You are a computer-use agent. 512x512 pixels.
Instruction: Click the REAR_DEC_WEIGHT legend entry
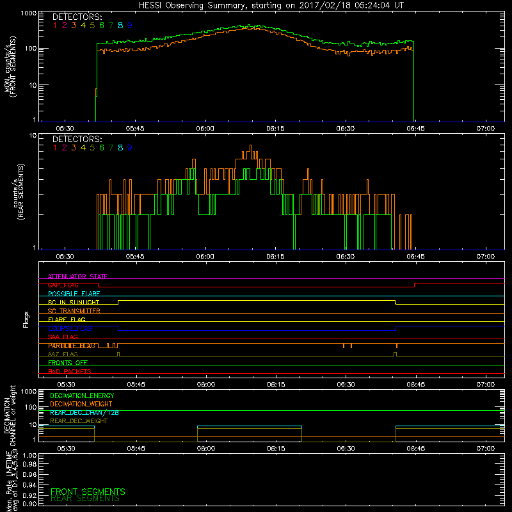point(79,421)
